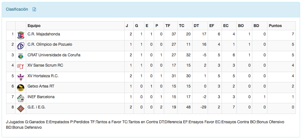Viewport: 302px width, 140px height.
Task: Click the DT column header
Action: [196, 26]
